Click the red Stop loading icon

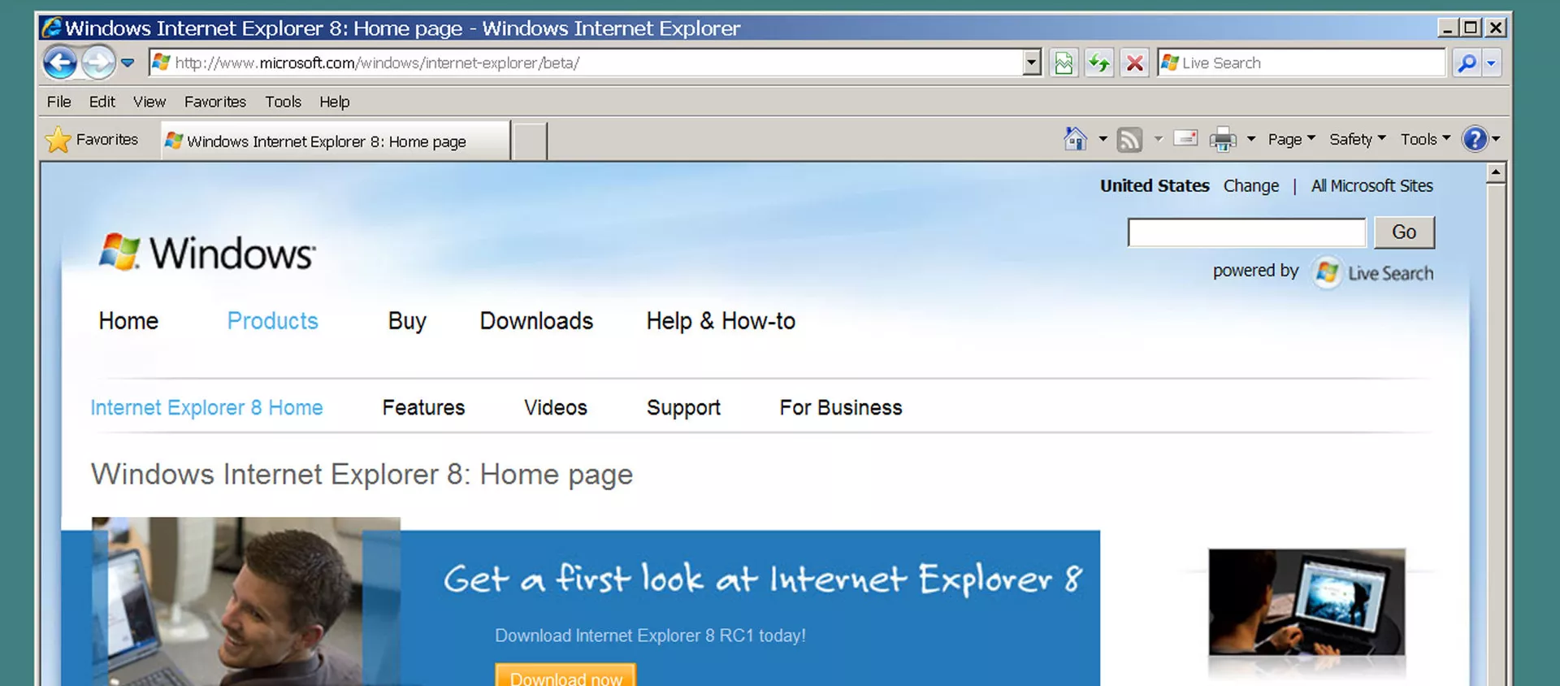tap(1135, 63)
